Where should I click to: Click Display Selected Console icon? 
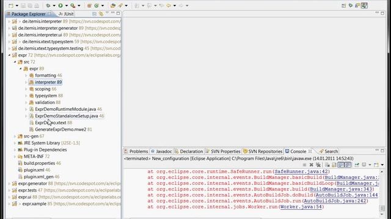pos(364,165)
